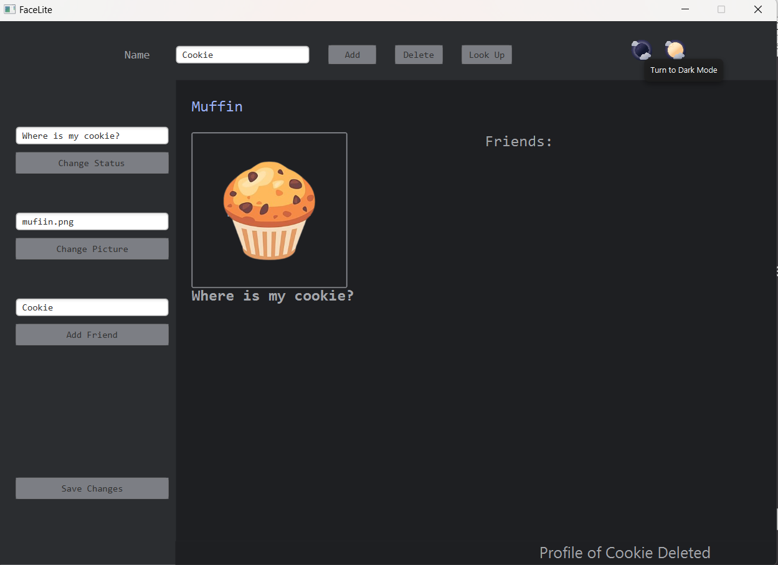Click the FaceLite app icon in title bar
This screenshot has width=778, height=565.
coord(9,10)
